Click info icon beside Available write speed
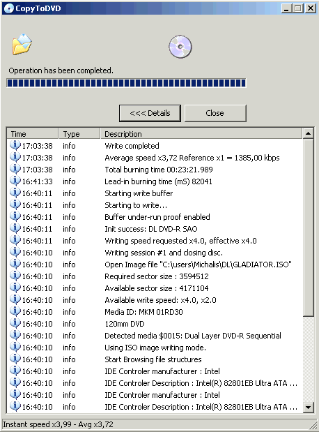This screenshot has width=319, height=432. pyautogui.click(x=15, y=299)
